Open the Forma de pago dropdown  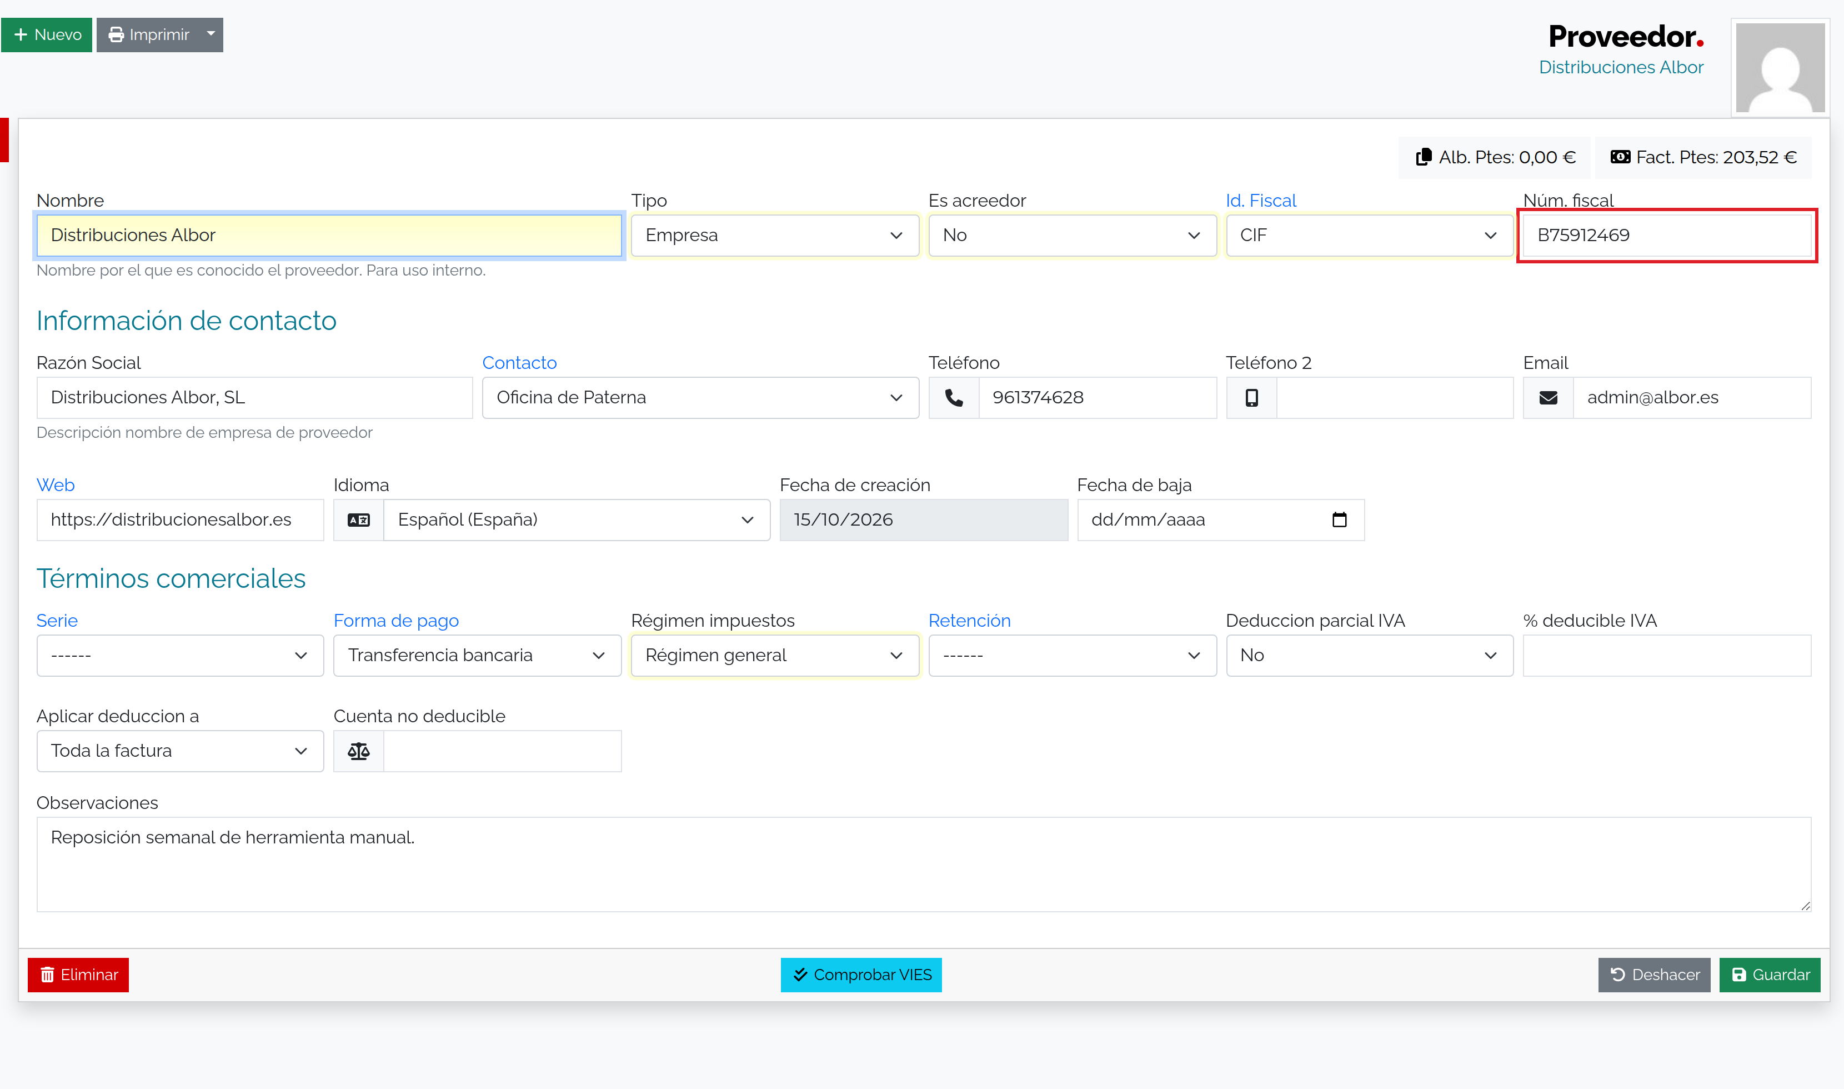coord(478,655)
